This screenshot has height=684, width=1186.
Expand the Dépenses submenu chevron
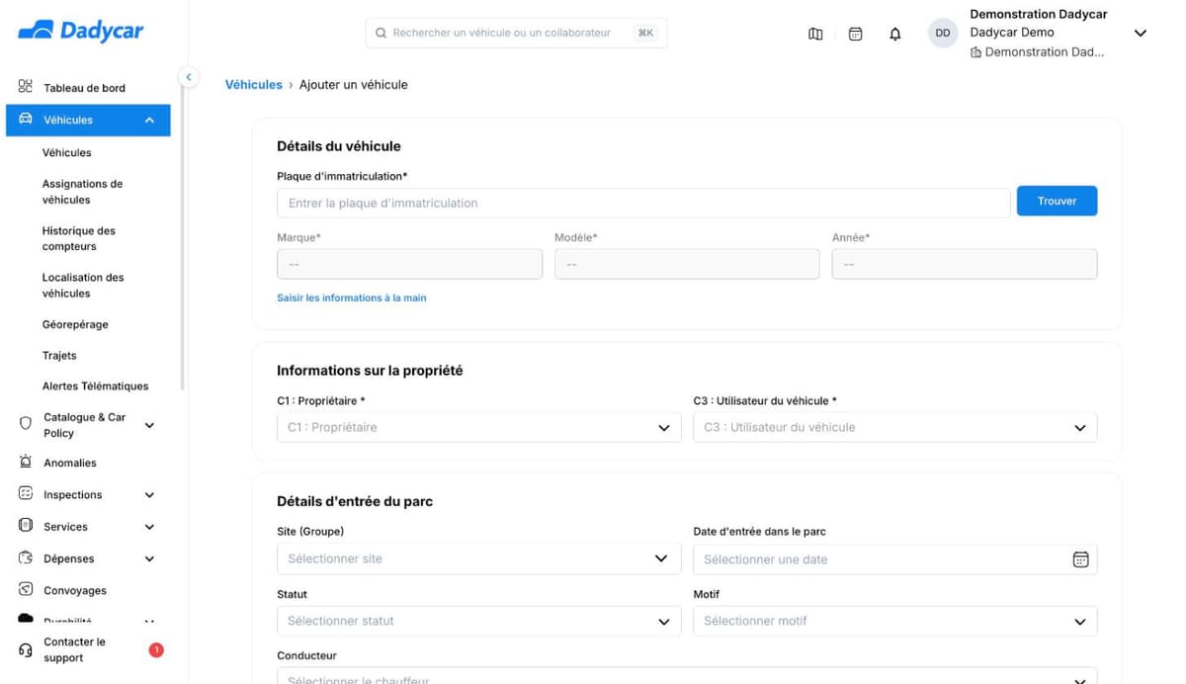point(149,558)
